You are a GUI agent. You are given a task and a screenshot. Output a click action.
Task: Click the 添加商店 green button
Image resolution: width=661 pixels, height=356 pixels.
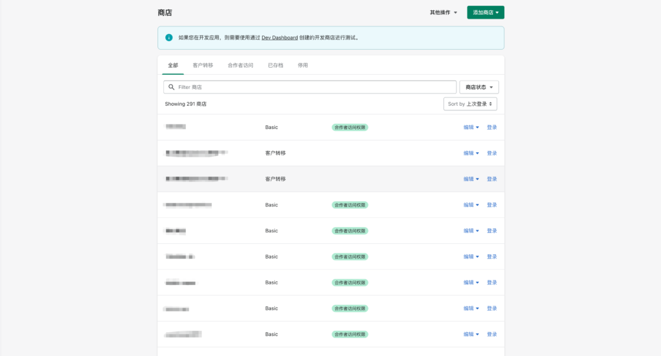pos(485,13)
